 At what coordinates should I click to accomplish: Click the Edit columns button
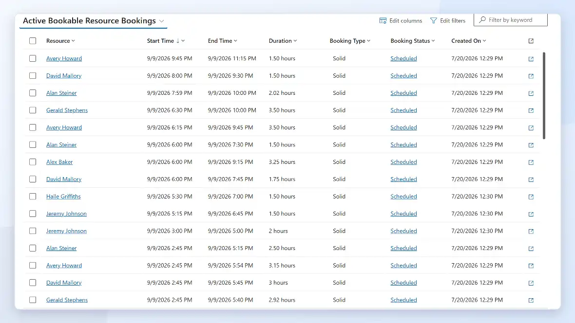click(x=401, y=20)
